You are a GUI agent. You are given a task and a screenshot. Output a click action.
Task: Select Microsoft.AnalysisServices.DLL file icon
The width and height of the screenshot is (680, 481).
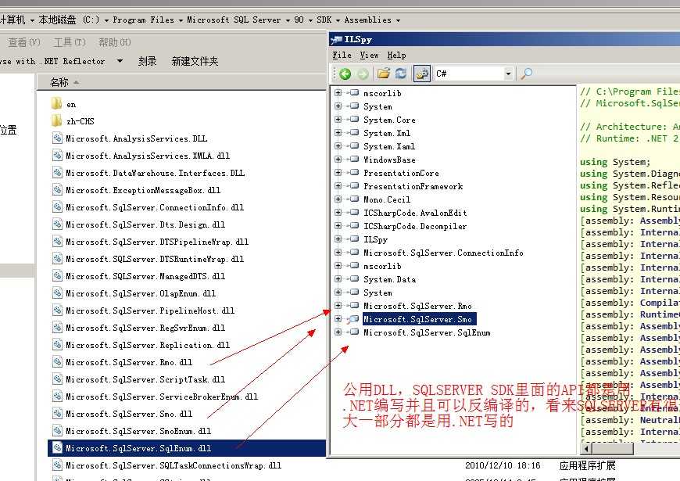tap(57, 138)
